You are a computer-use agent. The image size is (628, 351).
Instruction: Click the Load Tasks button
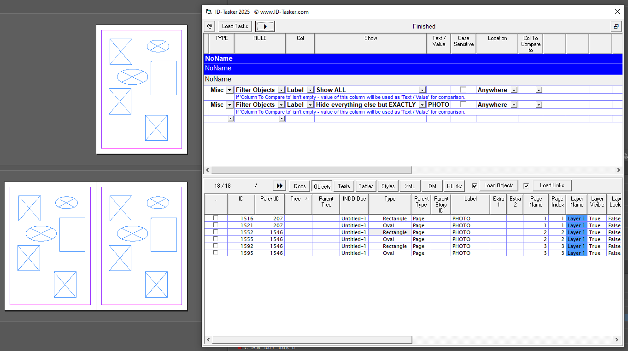[x=235, y=26]
